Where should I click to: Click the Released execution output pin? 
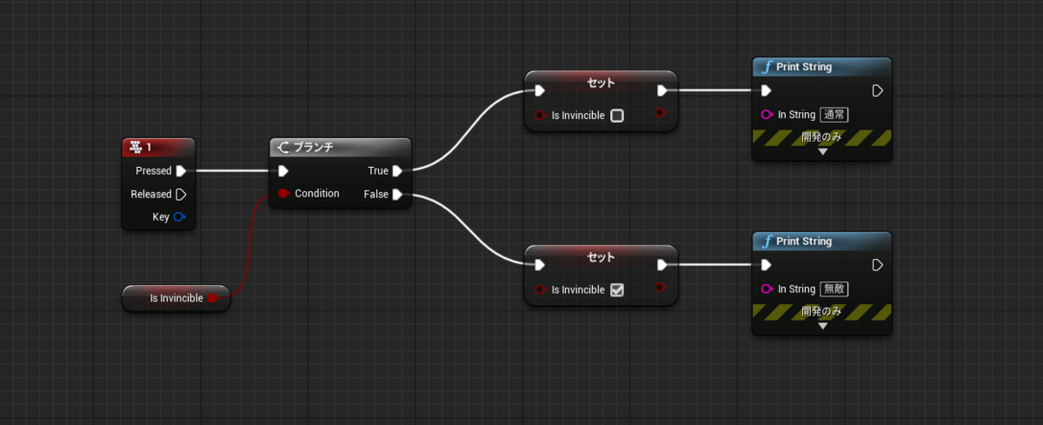[181, 194]
